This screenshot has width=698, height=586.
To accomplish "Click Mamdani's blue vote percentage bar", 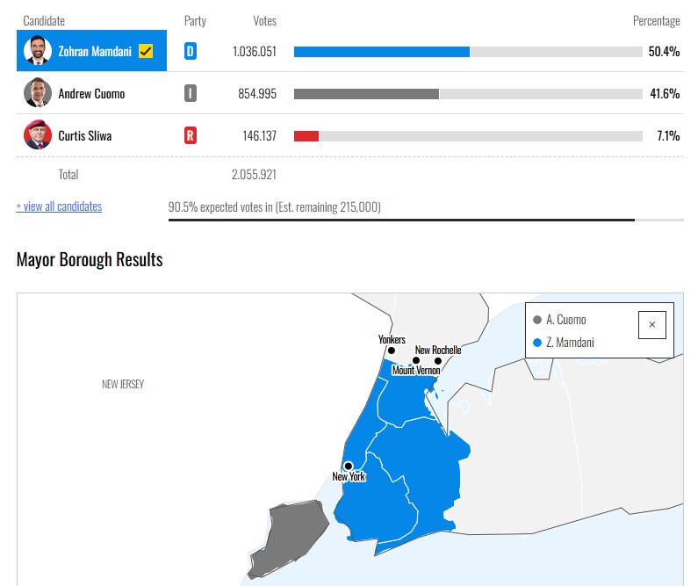I will 382,52.
